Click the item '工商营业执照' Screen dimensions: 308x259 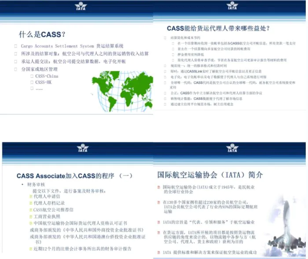(47, 217)
